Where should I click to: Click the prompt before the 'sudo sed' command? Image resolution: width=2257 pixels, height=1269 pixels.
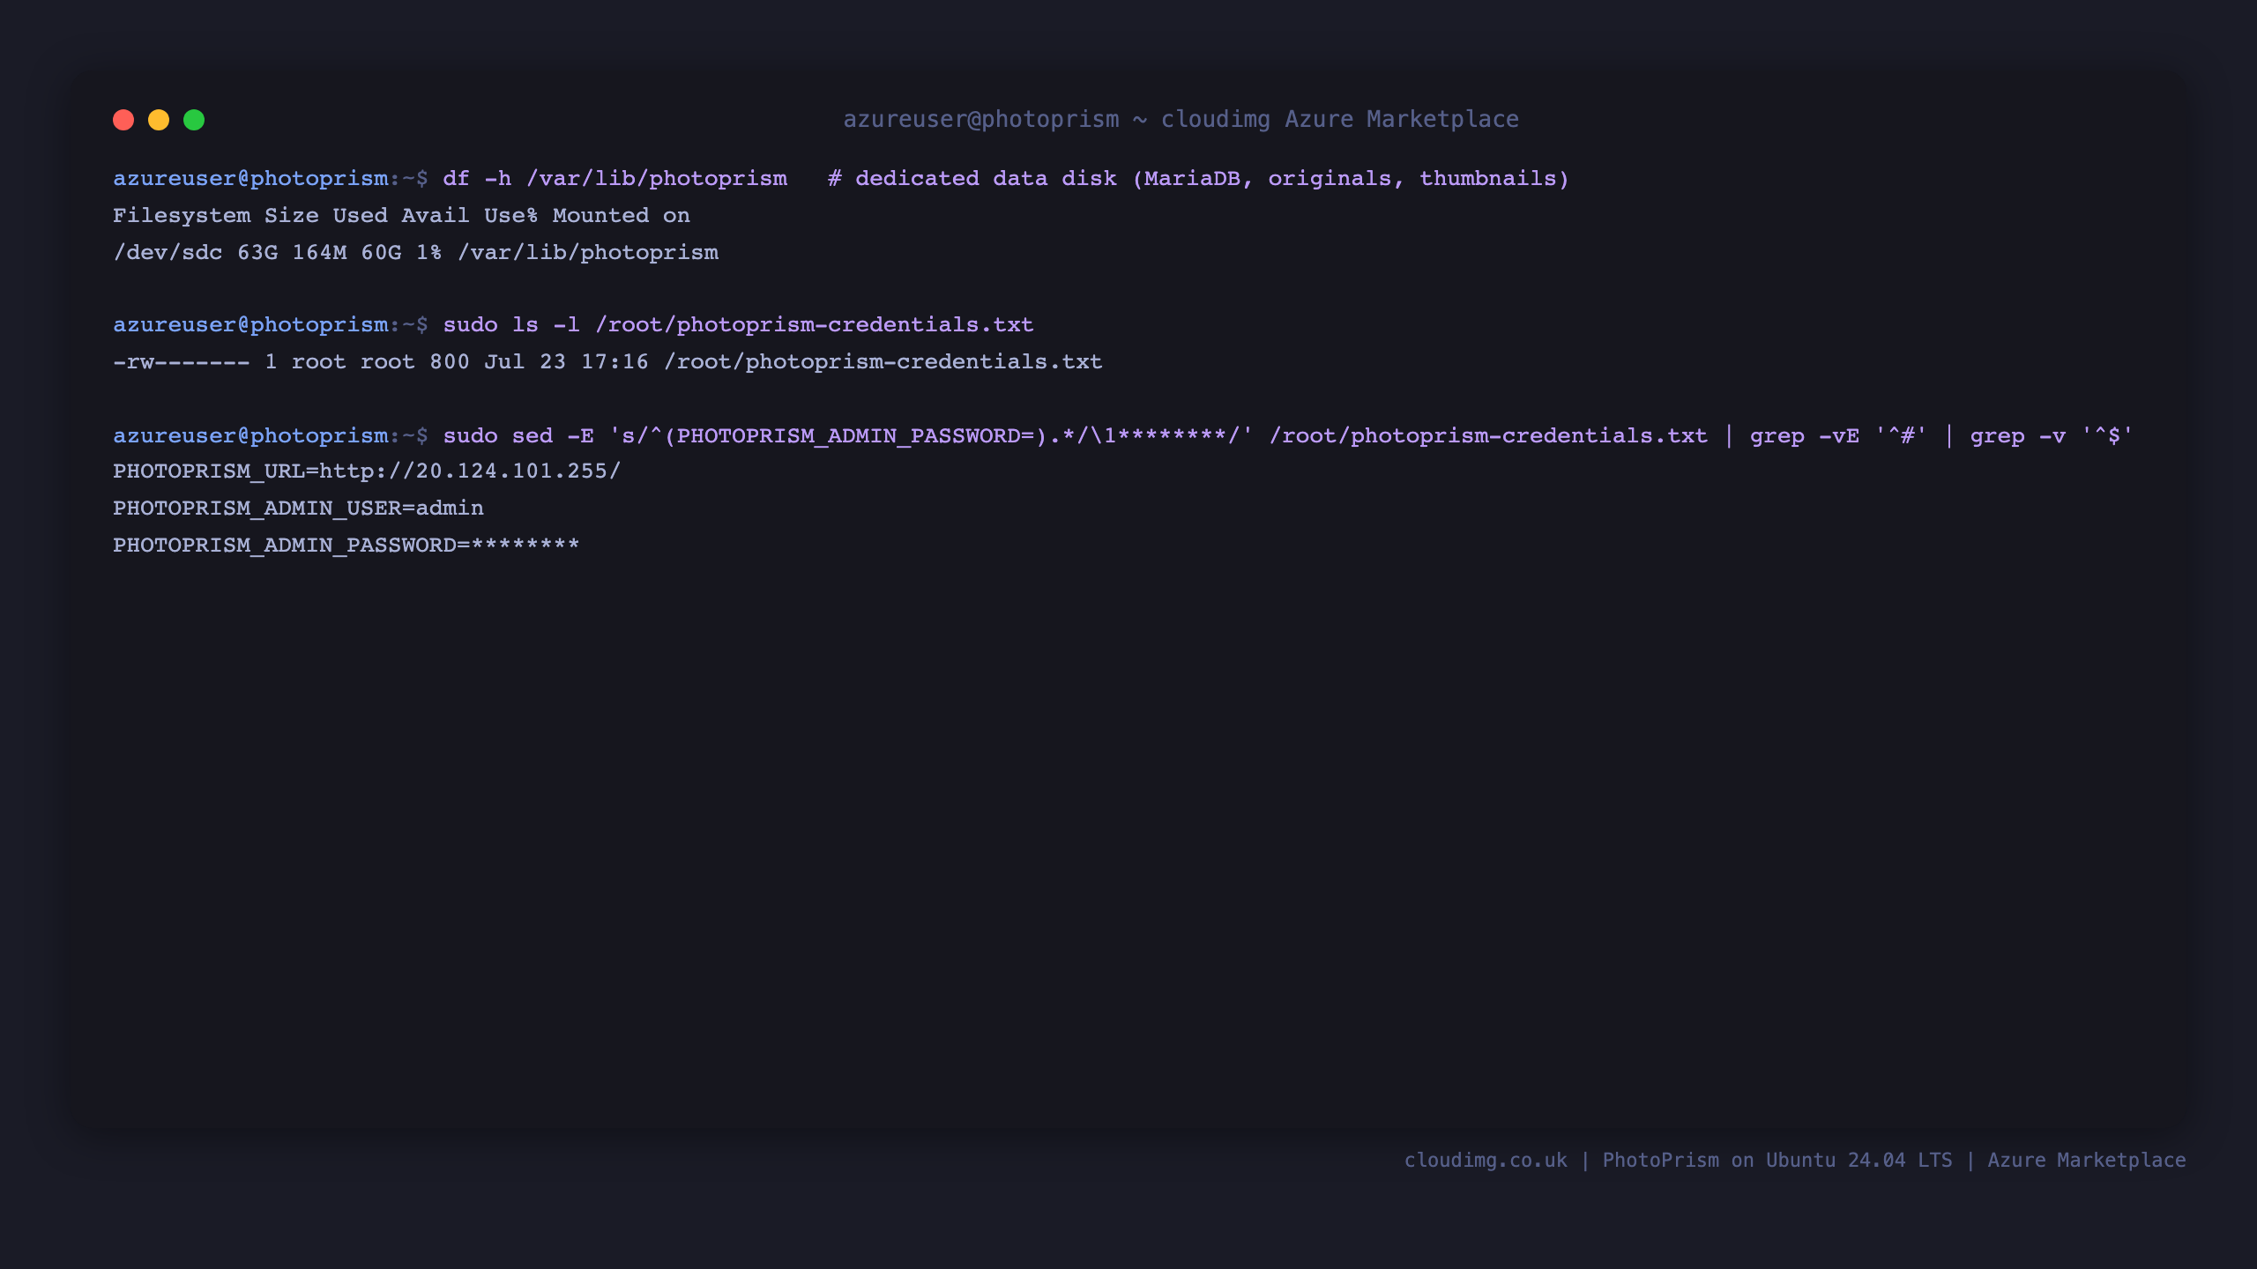[x=270, y=436]
